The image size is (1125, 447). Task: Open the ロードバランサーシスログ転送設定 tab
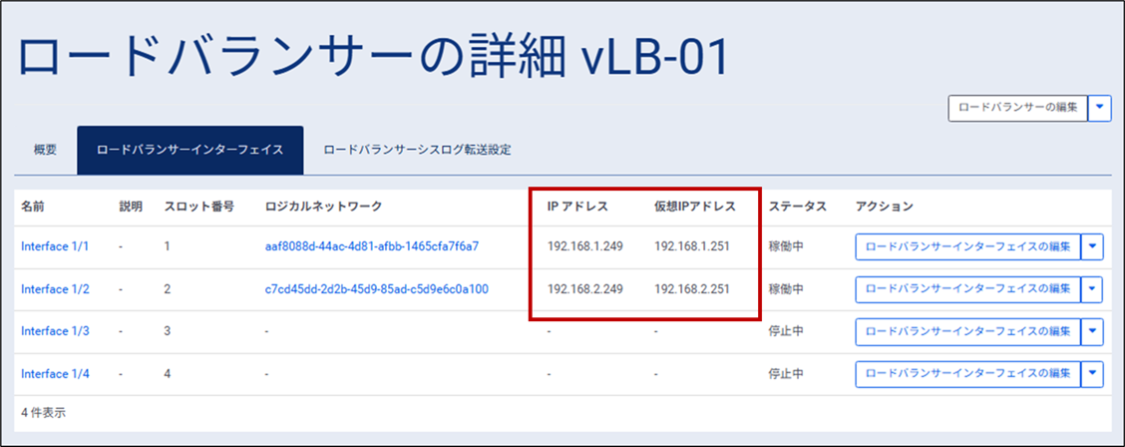pos(417,150)
